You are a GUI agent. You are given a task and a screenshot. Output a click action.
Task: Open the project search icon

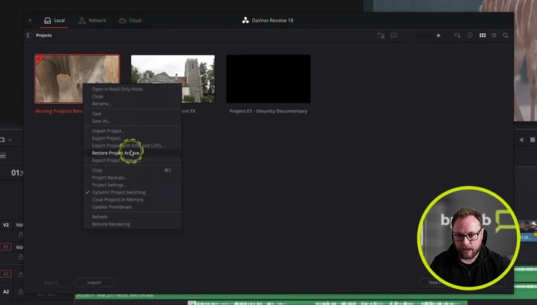tap(506, 35)
